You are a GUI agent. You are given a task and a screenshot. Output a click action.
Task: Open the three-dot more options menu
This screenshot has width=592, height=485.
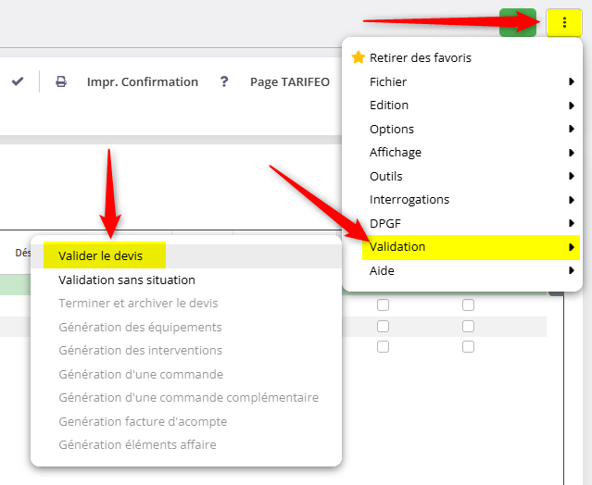564,22
